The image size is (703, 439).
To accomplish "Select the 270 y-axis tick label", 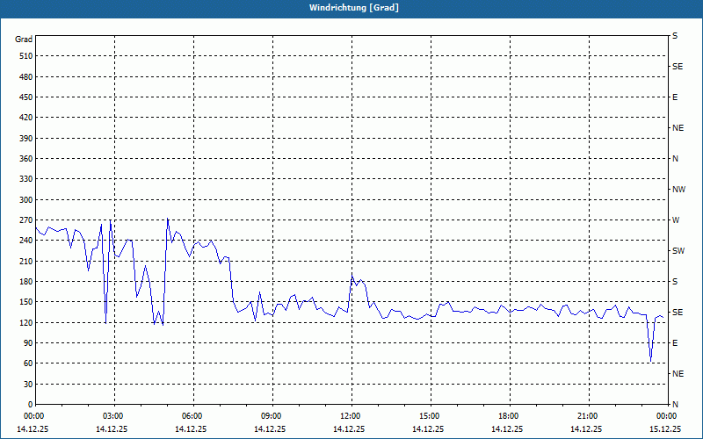I will coord(24,220).
